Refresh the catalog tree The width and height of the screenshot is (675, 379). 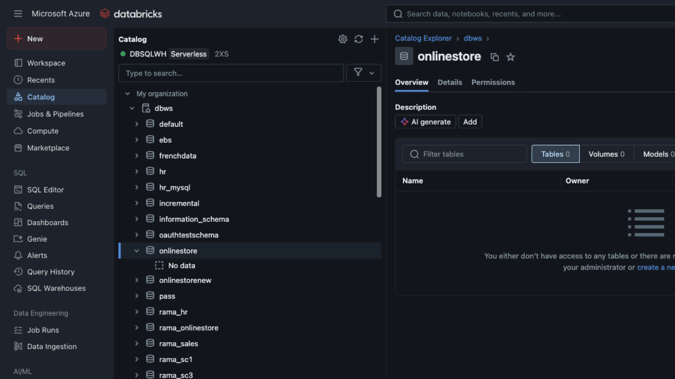(x=359, y=39)
